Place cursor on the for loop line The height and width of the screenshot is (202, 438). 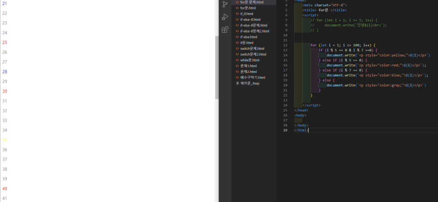(344, 45)
